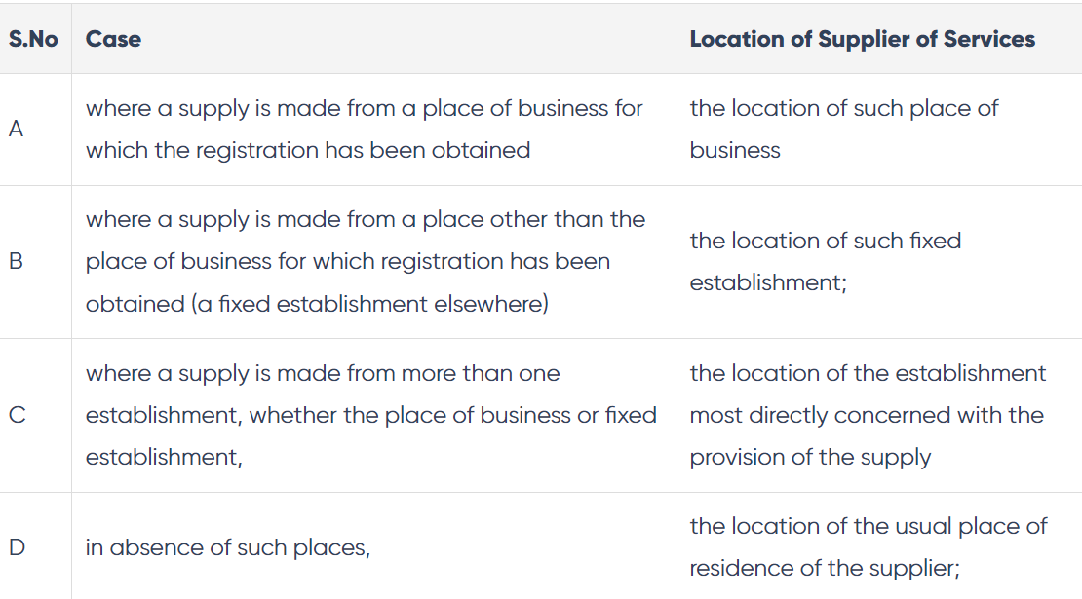Image resolution: width=1082 pixels, height=599 pixels.
Task: Click 'the location of such fixed establishment' cell
Action: tap(825, 261)
